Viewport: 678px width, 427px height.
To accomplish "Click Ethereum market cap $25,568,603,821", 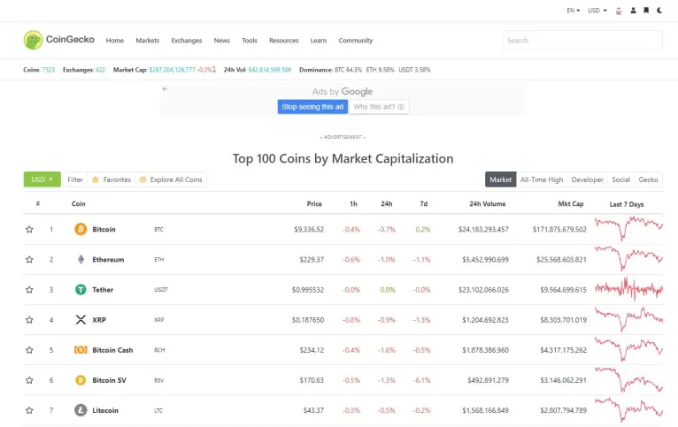I will (x=561, y=260).
